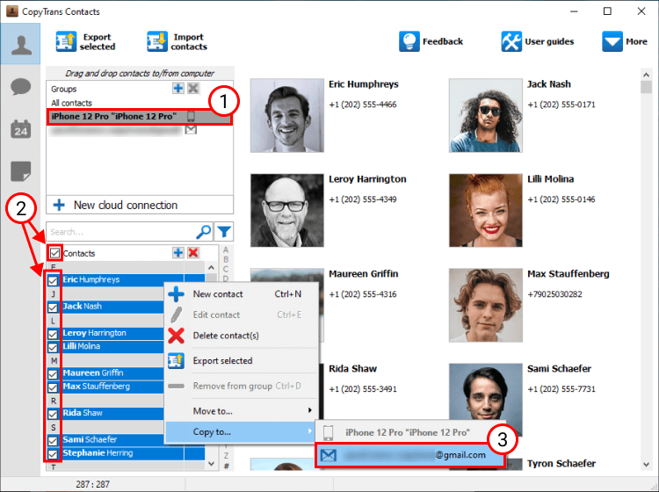Image resolution: width=659 pixels, height=492 pixels.
Task: Open the Messages speech bubble sidebar icon
Action: click(x=20, y=87)
